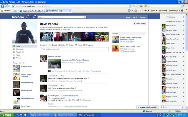The width and height of the screenshot is (188, 117).
Task: Select Estado share option
Action: coord(53,45)
